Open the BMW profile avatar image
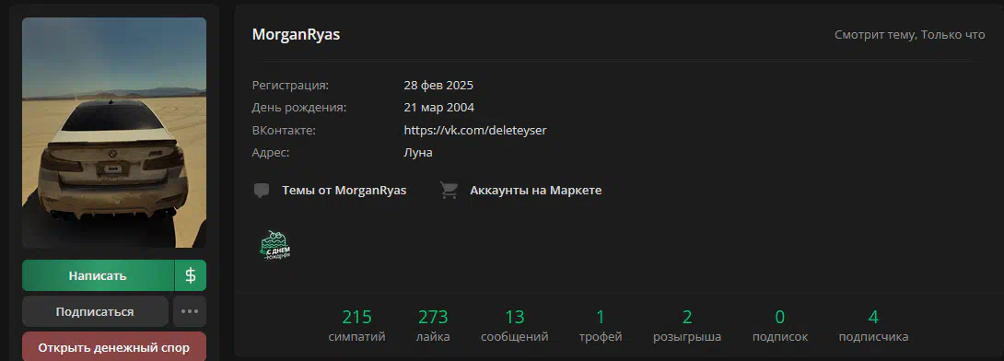Screen dimensions: 1004x361 (114, 133)
